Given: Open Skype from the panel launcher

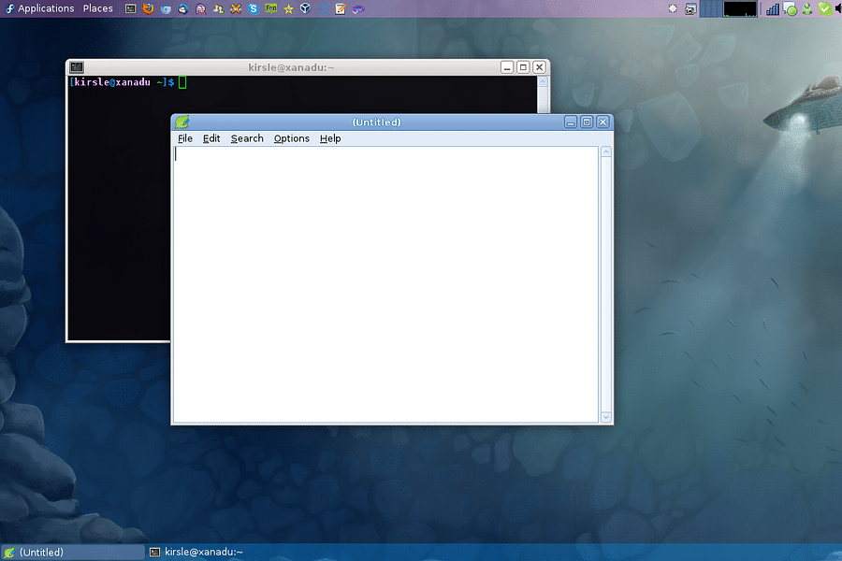Looking at the screenshot, I should click(x=253, y=8).
